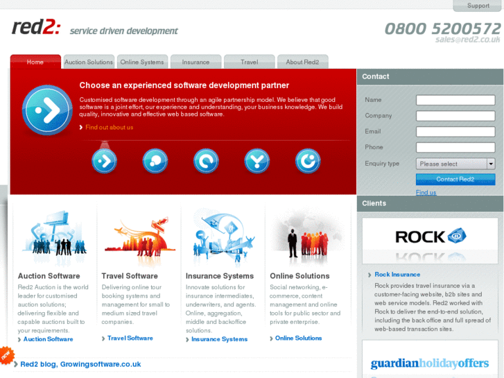The height and width of the screenshot is (378, 504).
Task: Open the Online Solutions illustration
Action: 307,237
